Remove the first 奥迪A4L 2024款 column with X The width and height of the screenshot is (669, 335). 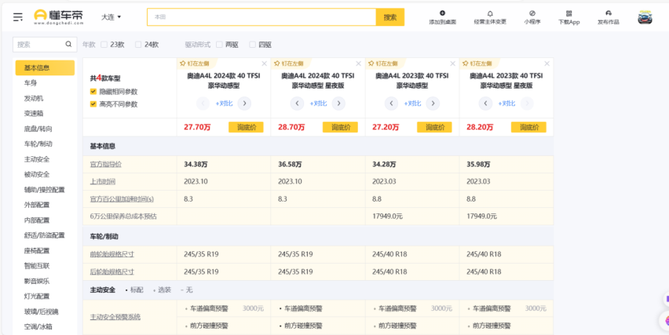[265, 64]
